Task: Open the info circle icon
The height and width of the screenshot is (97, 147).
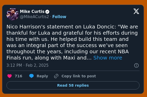Action: [x=136, y=65]
